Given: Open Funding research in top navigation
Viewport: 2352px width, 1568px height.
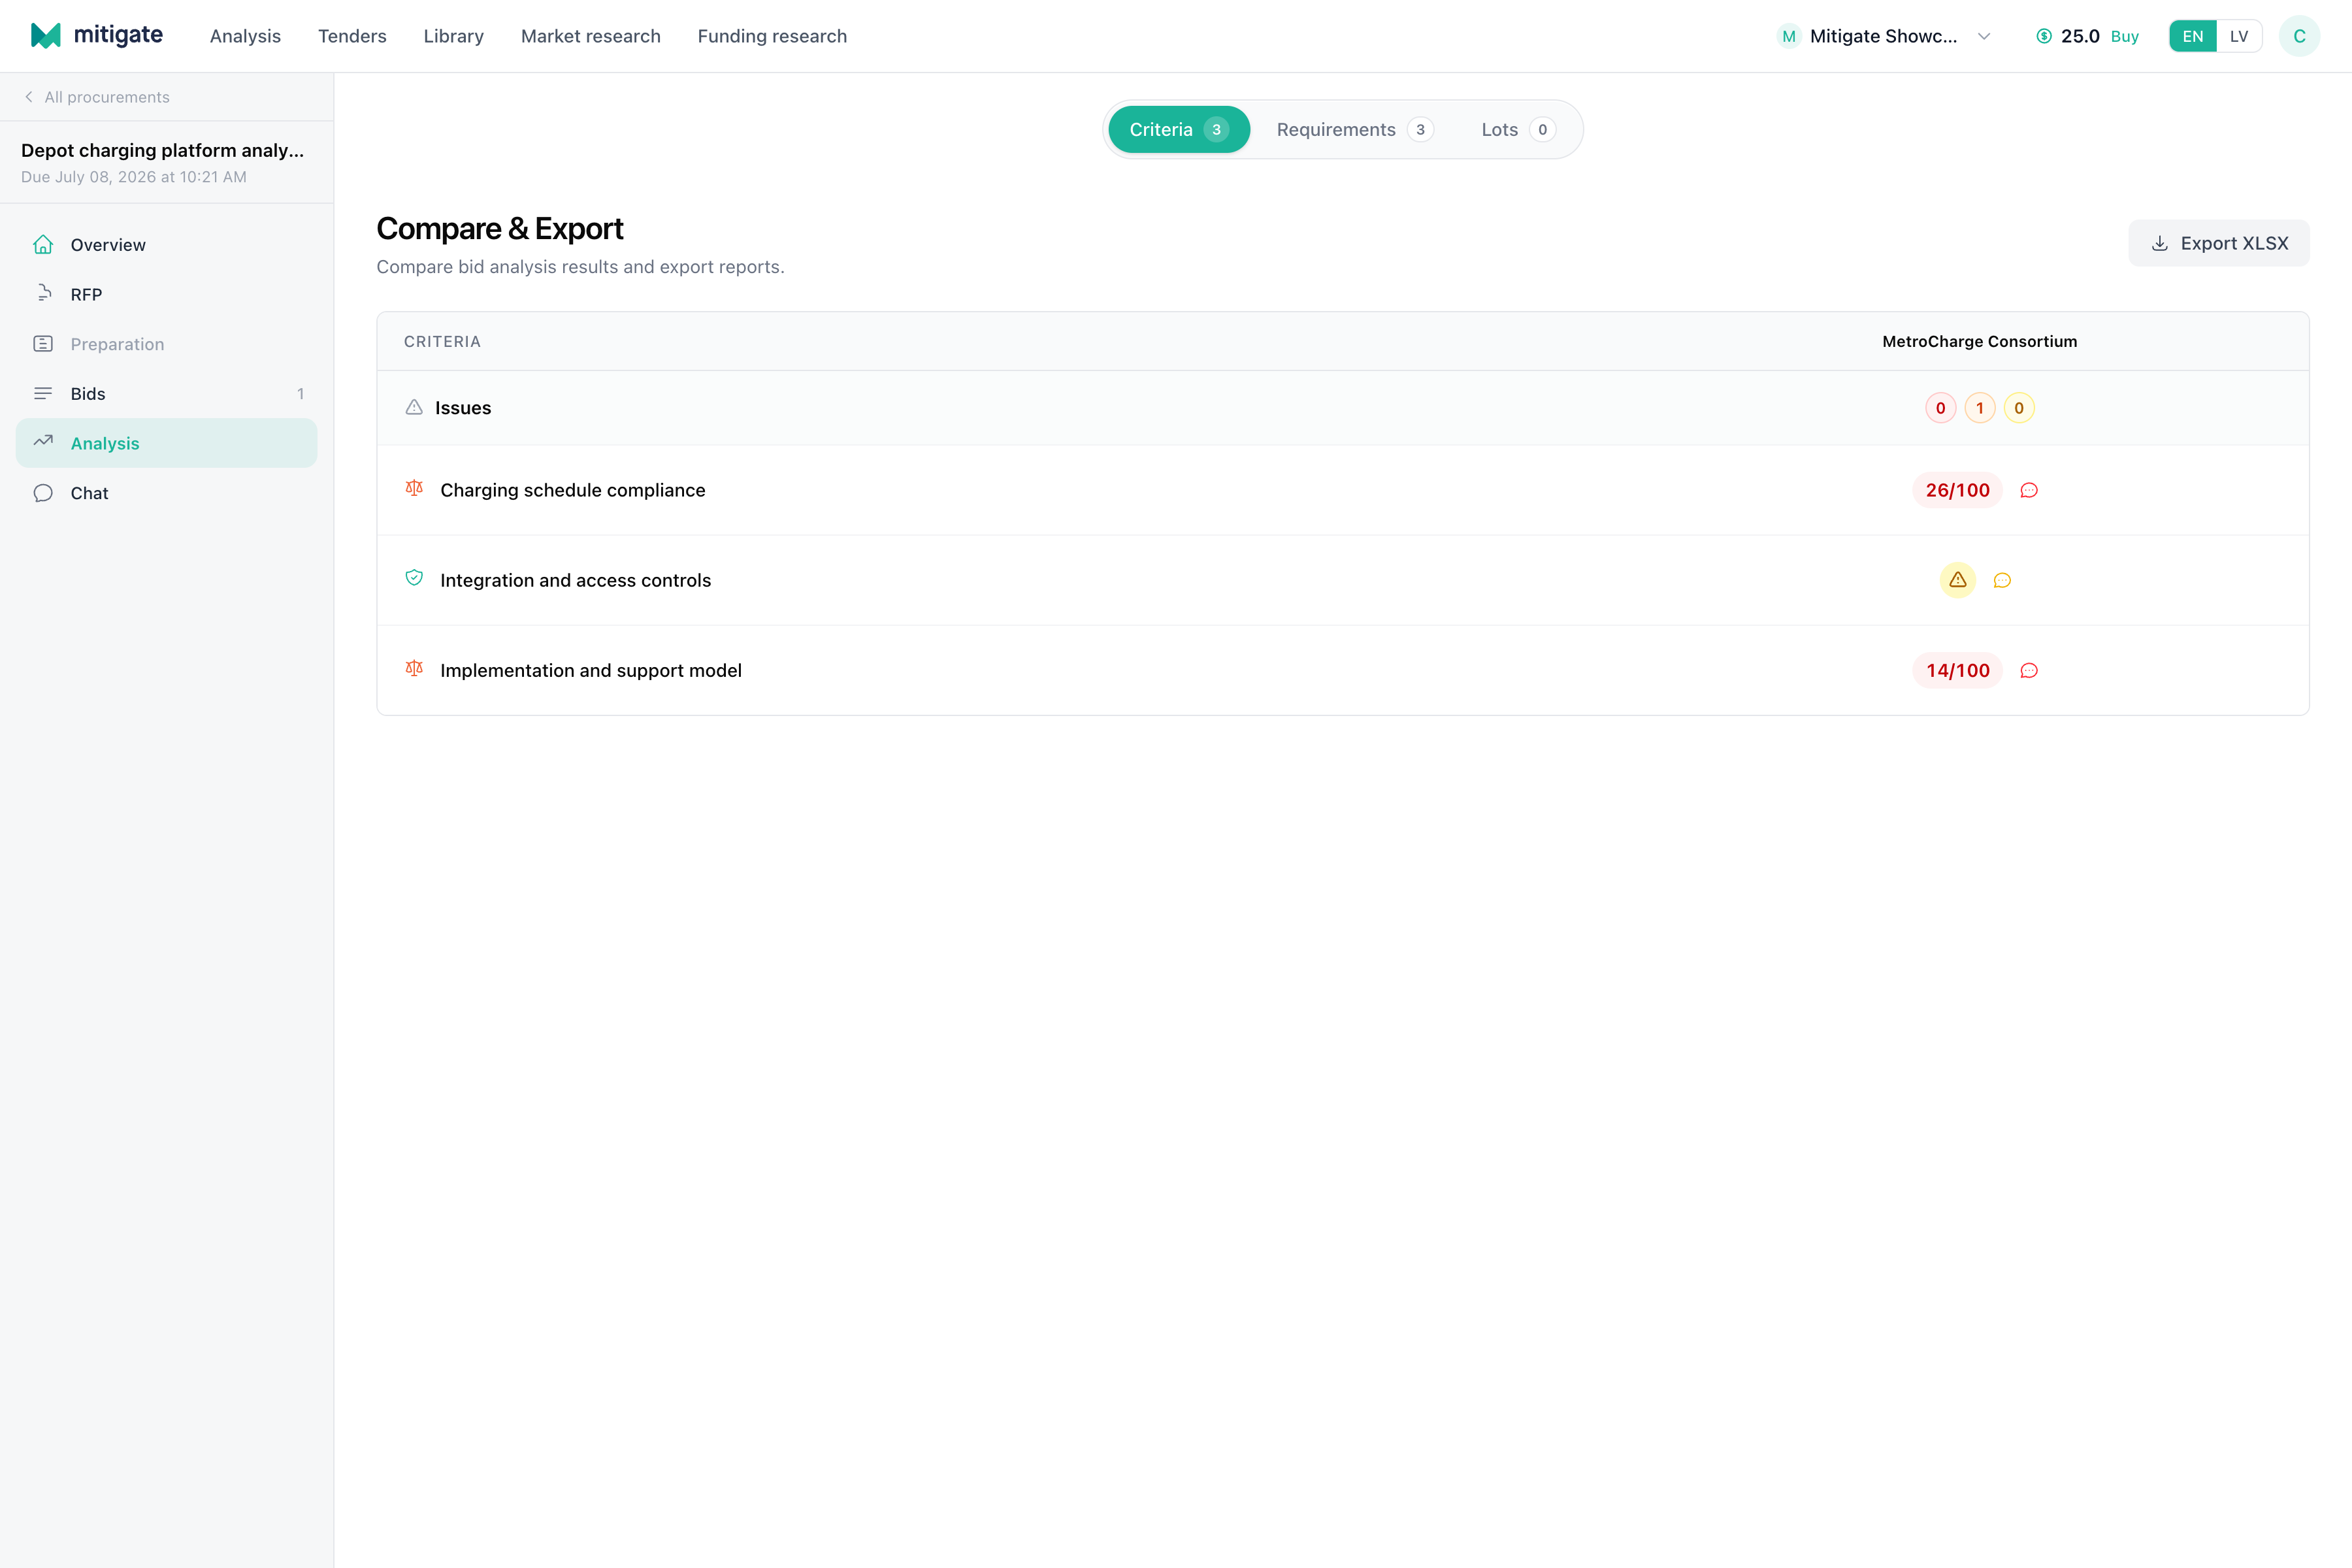Looking at the screenshot, I should (772, 36).
